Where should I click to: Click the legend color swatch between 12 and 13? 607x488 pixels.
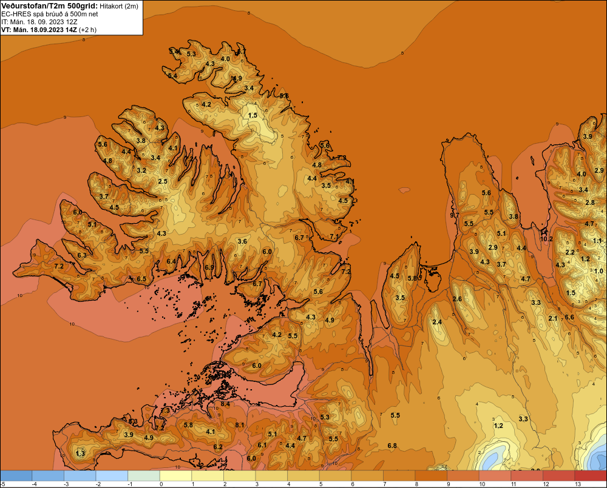pyautogui.click(x=558, y=476)
